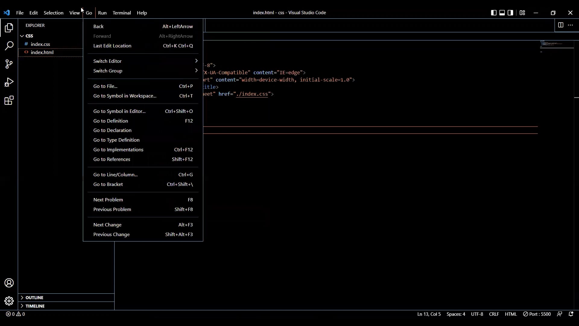Screen dimensions: 579x326
Task: Open the Switch Group submenu
Action: click(x=143, y=71)
